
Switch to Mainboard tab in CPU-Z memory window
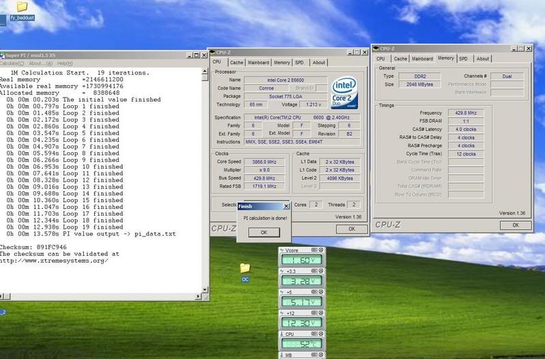point(422,59)
